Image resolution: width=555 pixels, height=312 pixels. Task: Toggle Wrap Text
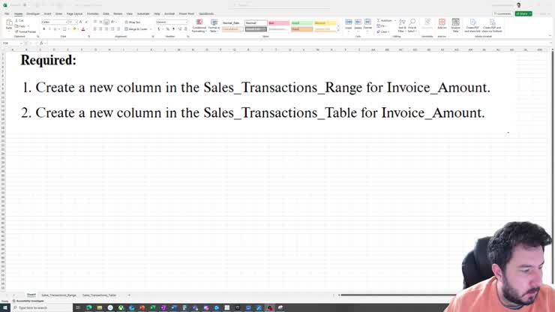click(x=133, y=22)
